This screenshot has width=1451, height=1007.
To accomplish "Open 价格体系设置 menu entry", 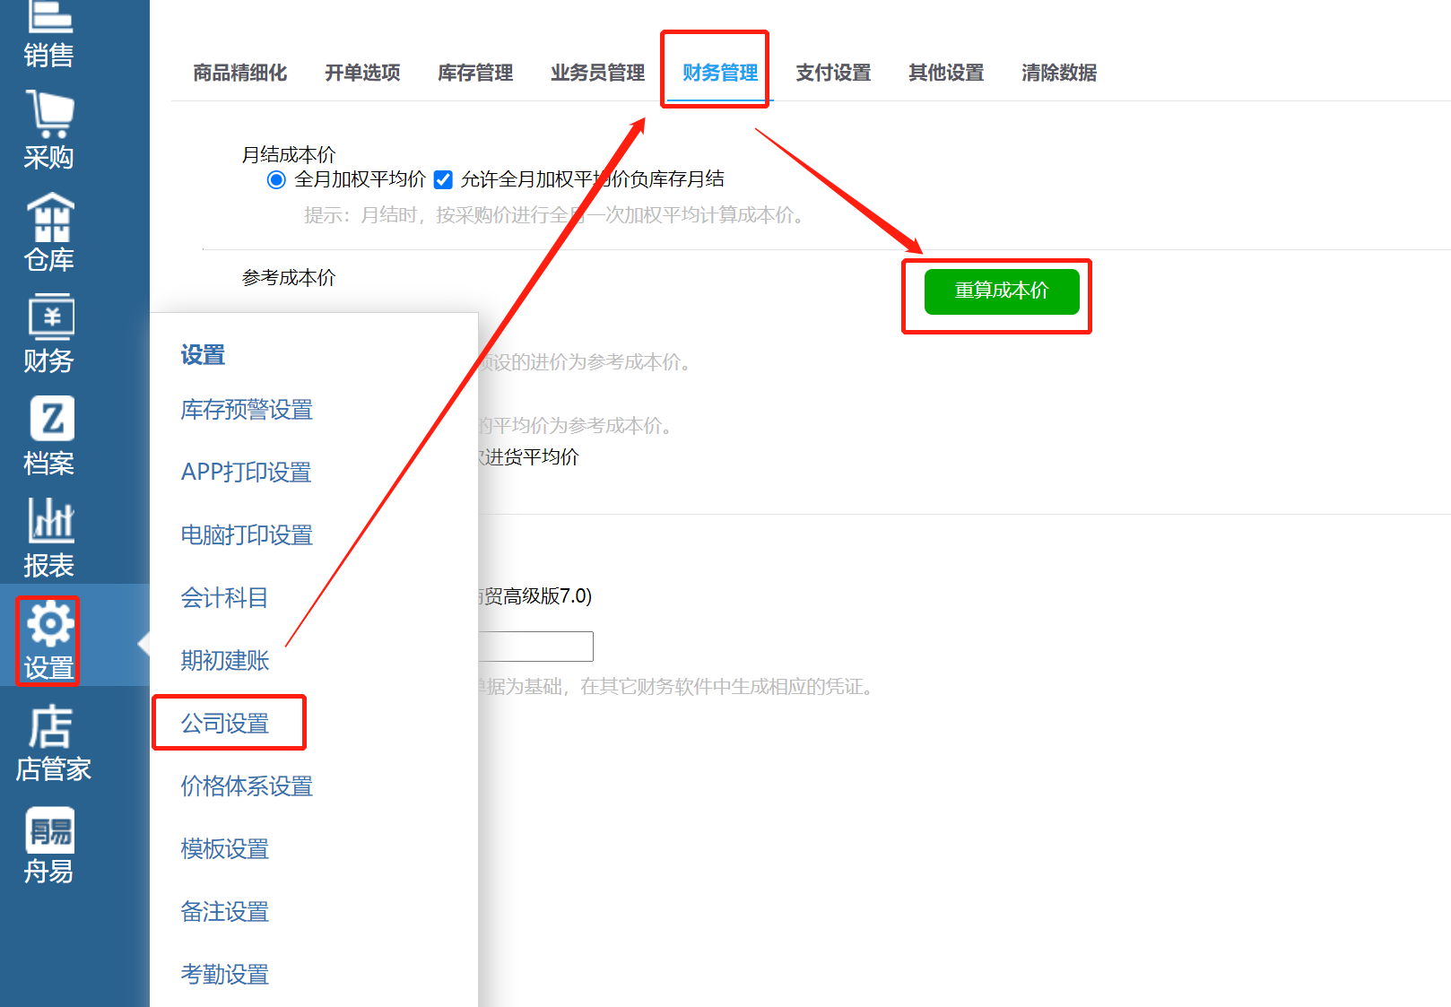I will pyautogui.click(x=247, y=786).
